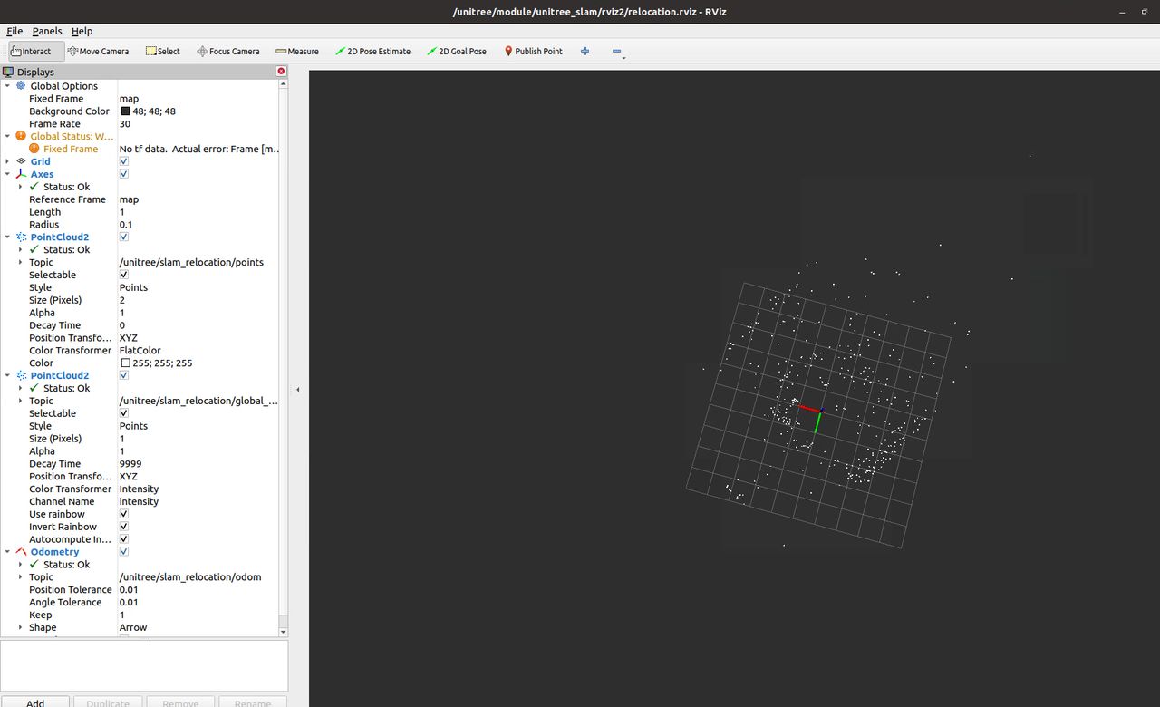Toggle the Odometry display checkbox
Screen dimensions: 1160x707
coord(124,551)
